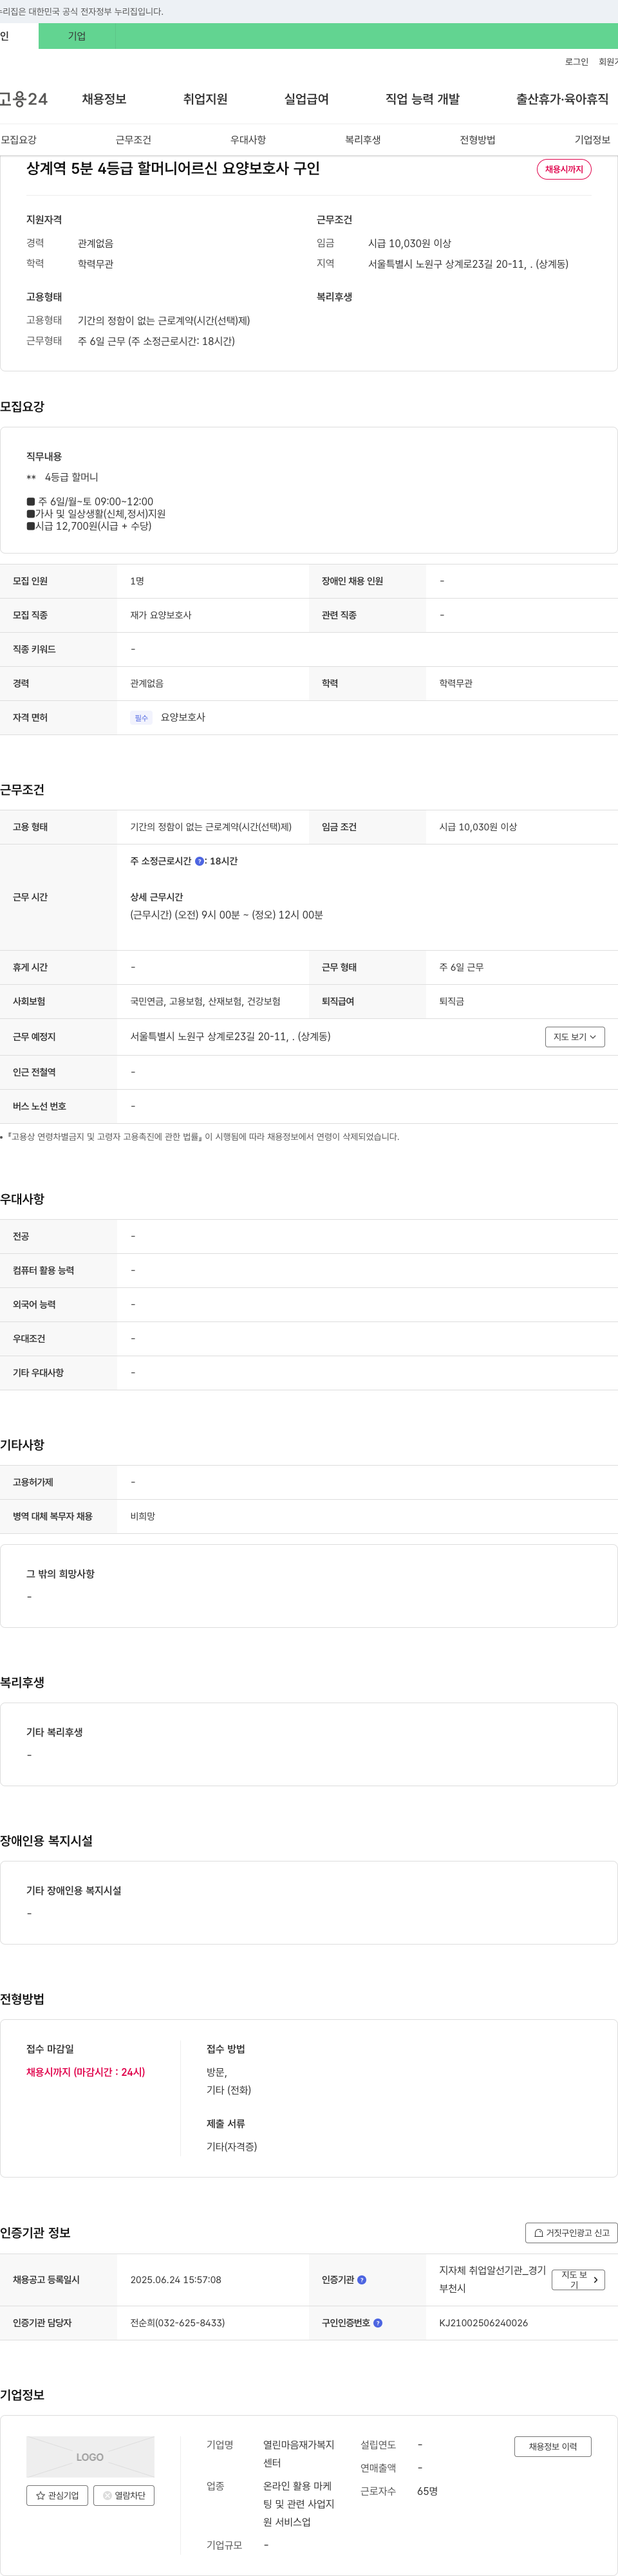Report false ad via 거짓구인광고 신고
Viewport: 618px width, 2576px height.
click(x=571, y=2233)
